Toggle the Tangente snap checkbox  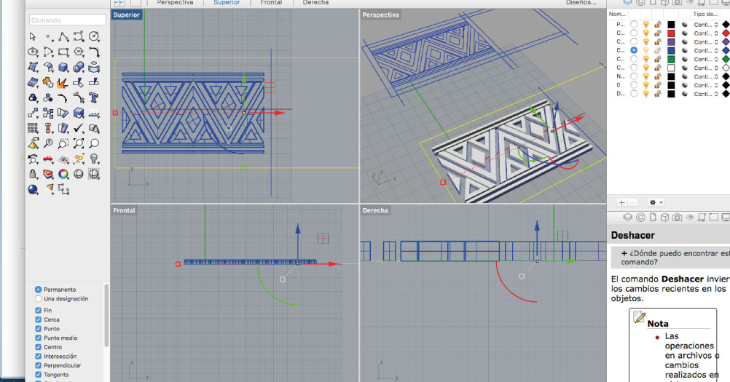tap(38, 375)
